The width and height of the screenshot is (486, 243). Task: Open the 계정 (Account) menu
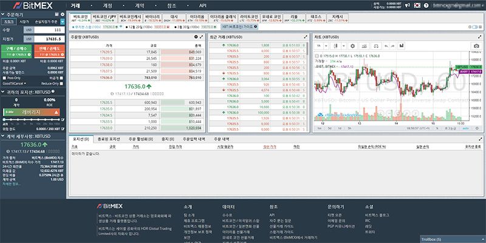(x=108, y=5)
